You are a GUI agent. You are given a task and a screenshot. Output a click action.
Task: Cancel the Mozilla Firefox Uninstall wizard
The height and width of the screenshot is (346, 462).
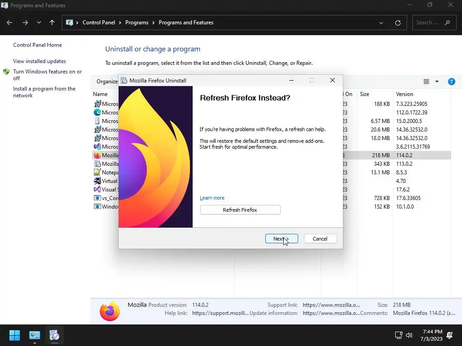[320, 239]
